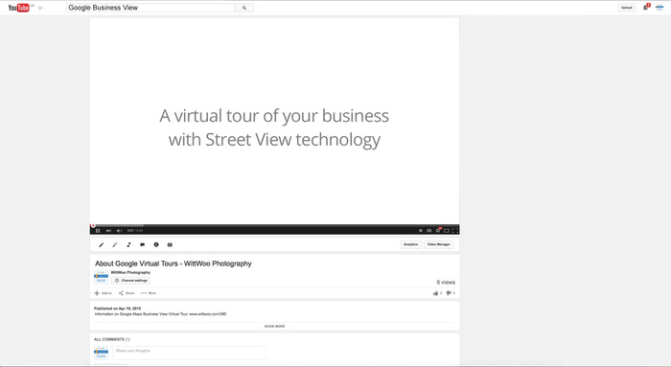
Task: Open the Enhancements magic wand icon
Action: tap(115, 245)
